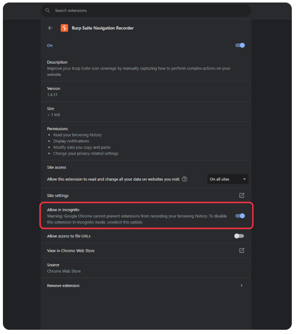The height and width of the screenshot is (334, 296).
Task: Enable Allow access to file URLs
Action: (239, 236)
